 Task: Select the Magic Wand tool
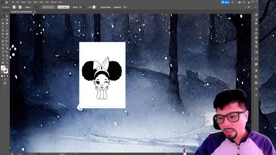[x=3, y=20]
